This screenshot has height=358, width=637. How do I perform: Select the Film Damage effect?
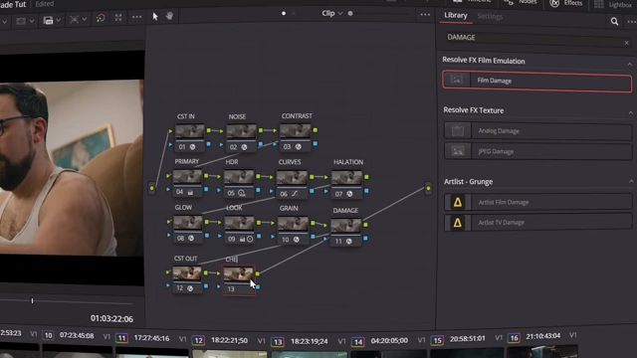537,81
